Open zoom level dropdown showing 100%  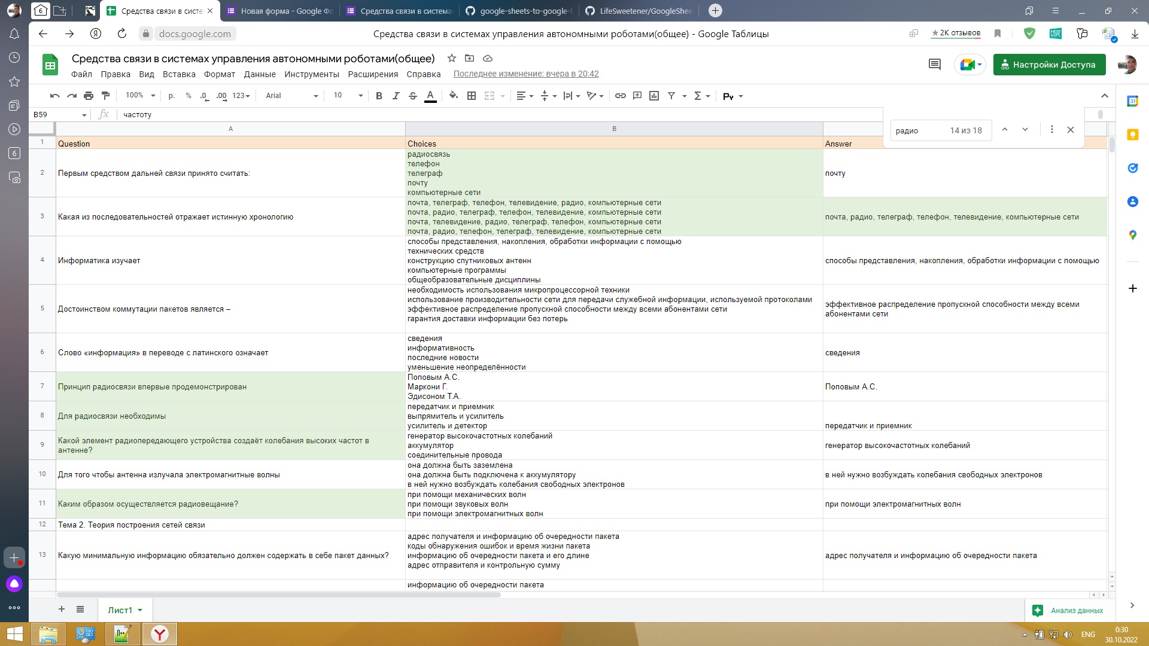[138, 96]
